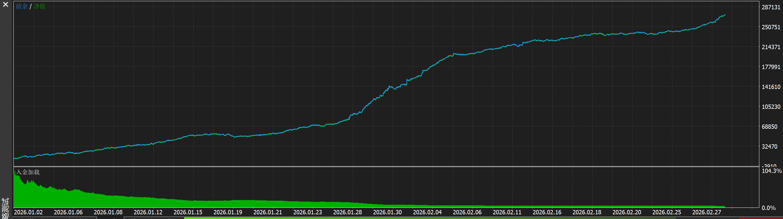Click date label 2026.01.19
Viewport: 783px width, 219px height.
click(x=228, y=212)
